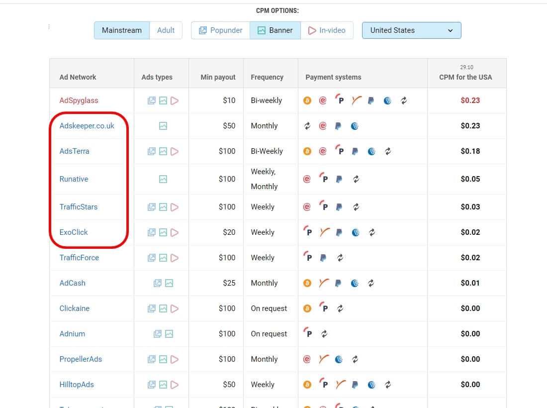Click the in-video type icon in AdsTerra row
This screenshot has width=547, height=408.
point(175,151)
